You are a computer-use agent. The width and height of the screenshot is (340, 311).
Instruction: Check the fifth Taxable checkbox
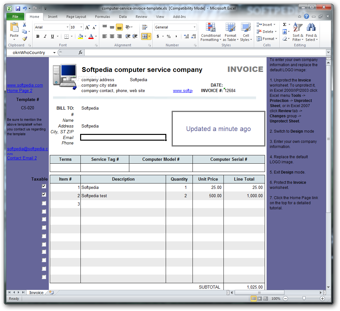click(44, 219)
